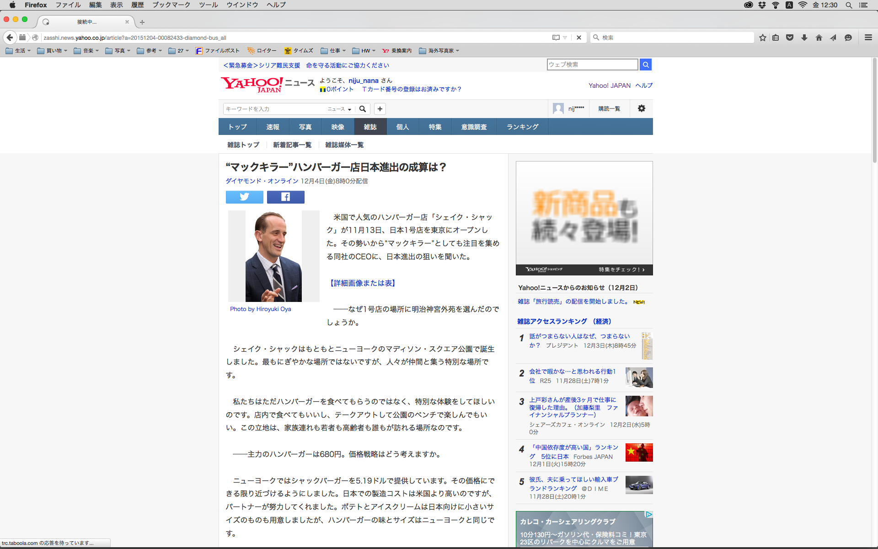Open the 詳細画像または表 link
Screen dimensions: 878x549
363,283
